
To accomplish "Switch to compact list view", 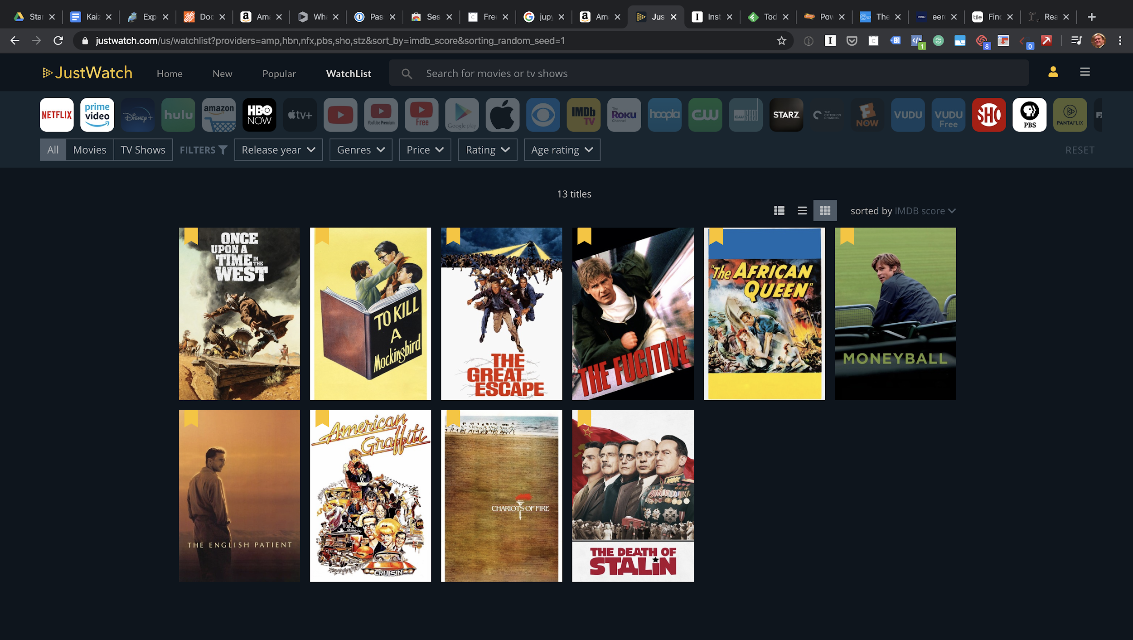I will [802, 211].
